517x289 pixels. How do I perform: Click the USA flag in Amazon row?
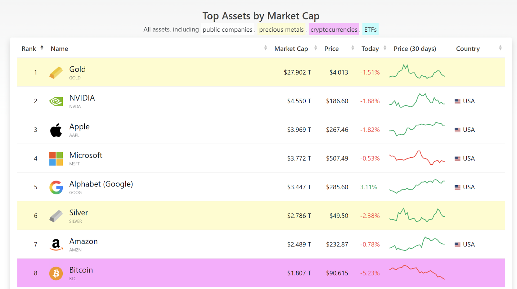coord(457,245)
